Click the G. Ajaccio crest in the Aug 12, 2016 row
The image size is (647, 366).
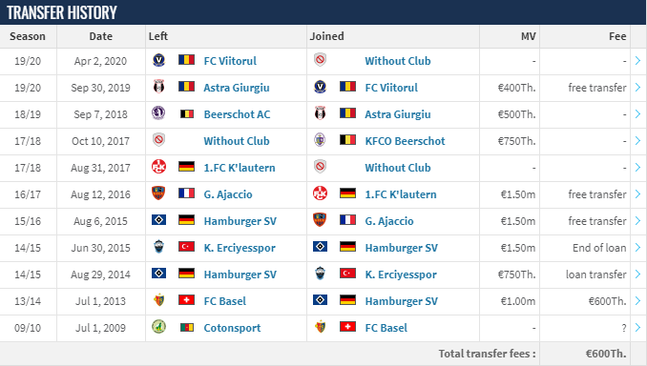[158, 193]
